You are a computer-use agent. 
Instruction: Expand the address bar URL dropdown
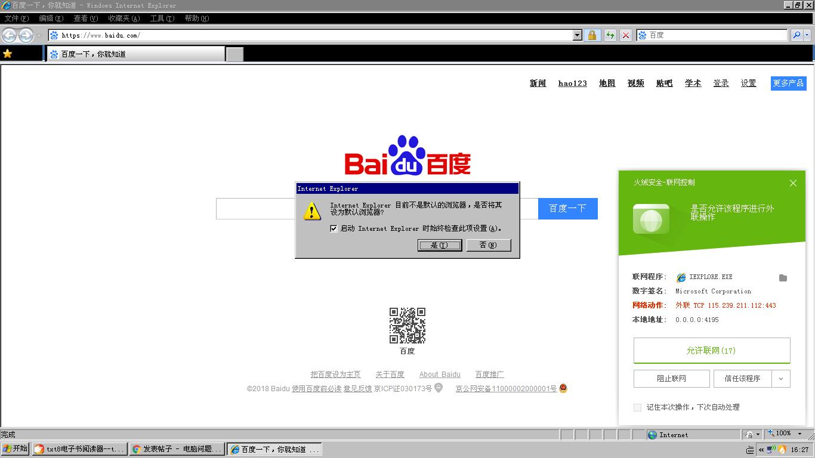(577, 35)
